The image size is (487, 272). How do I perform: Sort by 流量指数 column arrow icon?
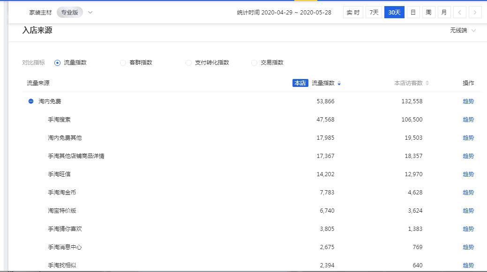339,83
